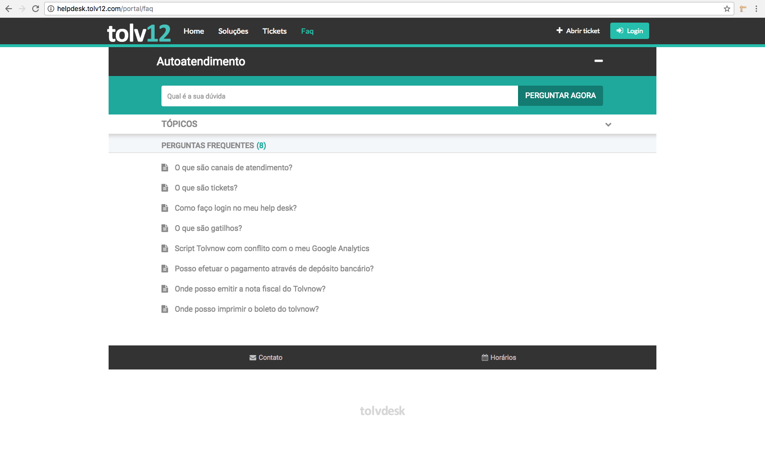
Task: Click Abrir ticket
Action: 578,31
